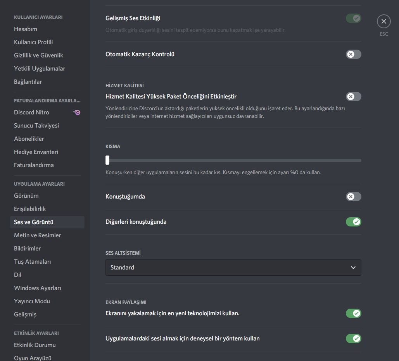Open Etkinlik Durumu settings
The height and width of the screenshot is (361, 399).
click(x=35, y=345)
